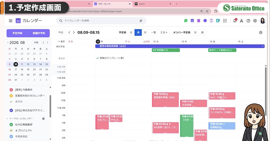Screen dimensions: 270x141
Task: Open トークルームカレンダー settings gear
Action: pos(43,118)
